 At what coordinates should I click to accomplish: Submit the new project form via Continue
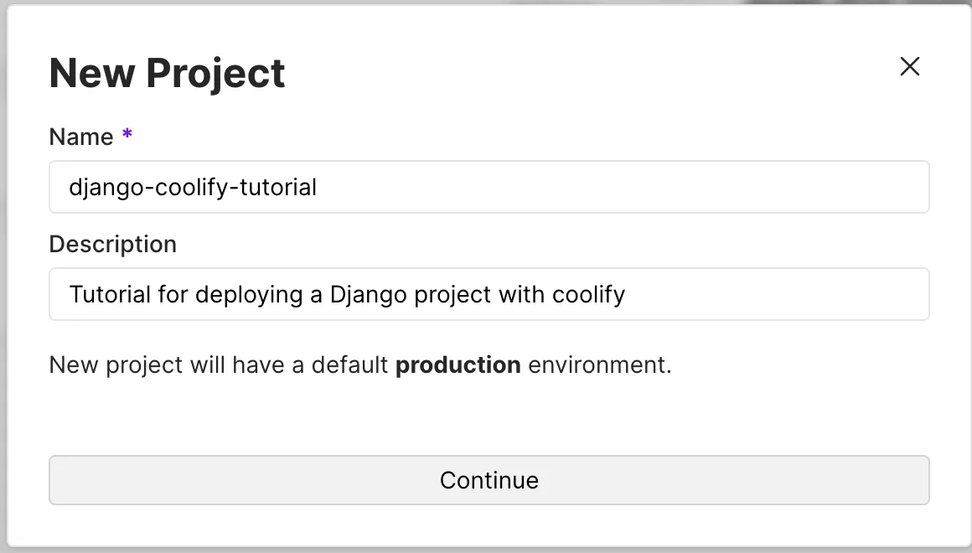489,480
